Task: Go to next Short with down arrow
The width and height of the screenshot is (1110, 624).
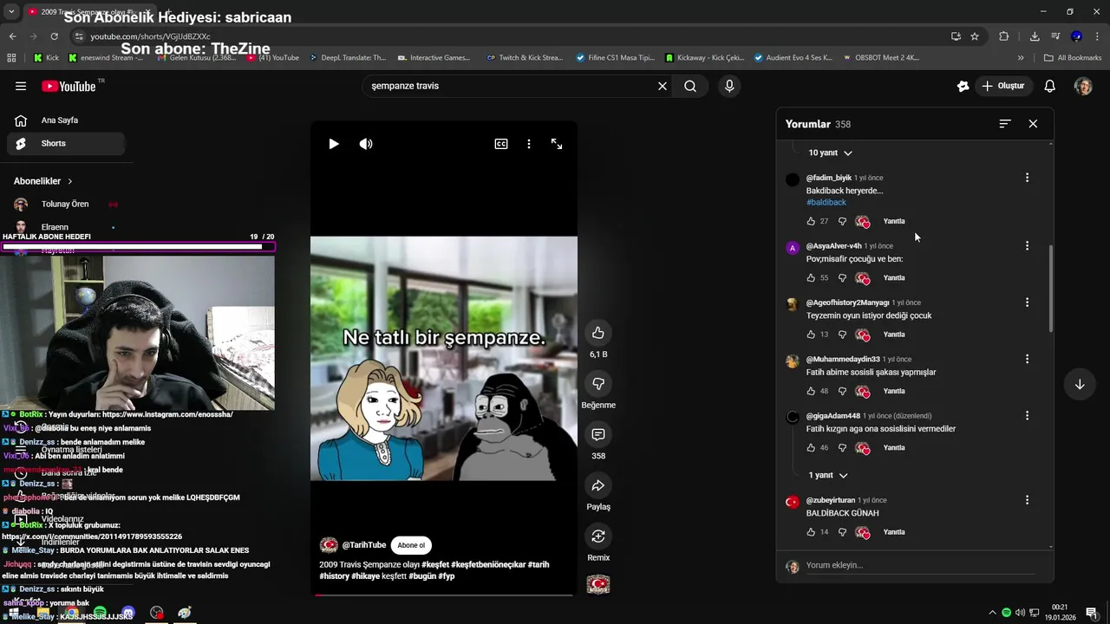Action: coord(1080,384)
